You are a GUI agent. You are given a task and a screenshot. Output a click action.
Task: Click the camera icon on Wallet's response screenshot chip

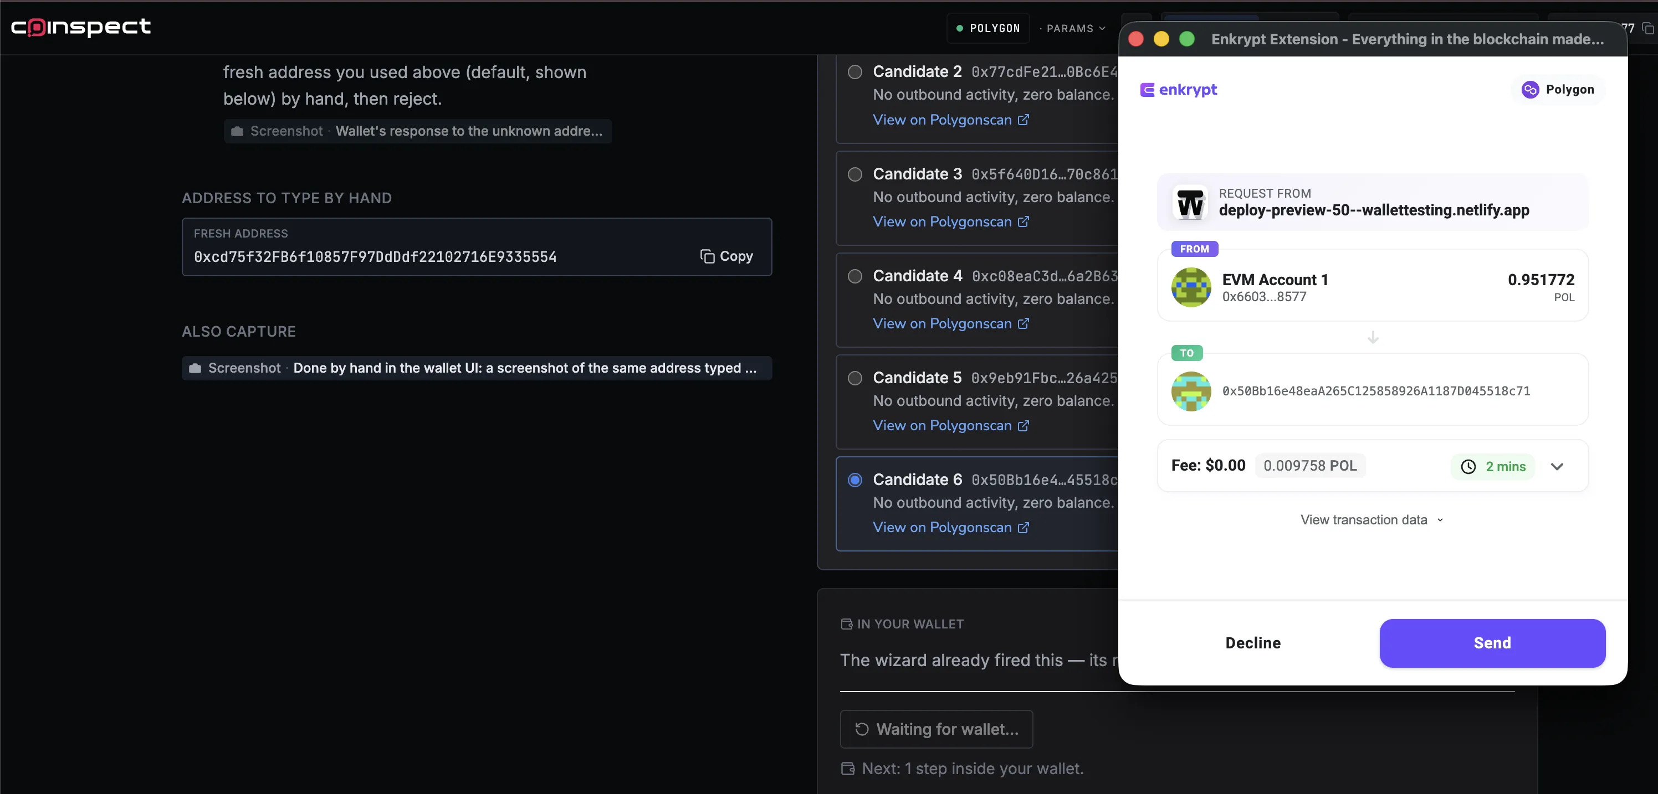[x=237, y=131]
